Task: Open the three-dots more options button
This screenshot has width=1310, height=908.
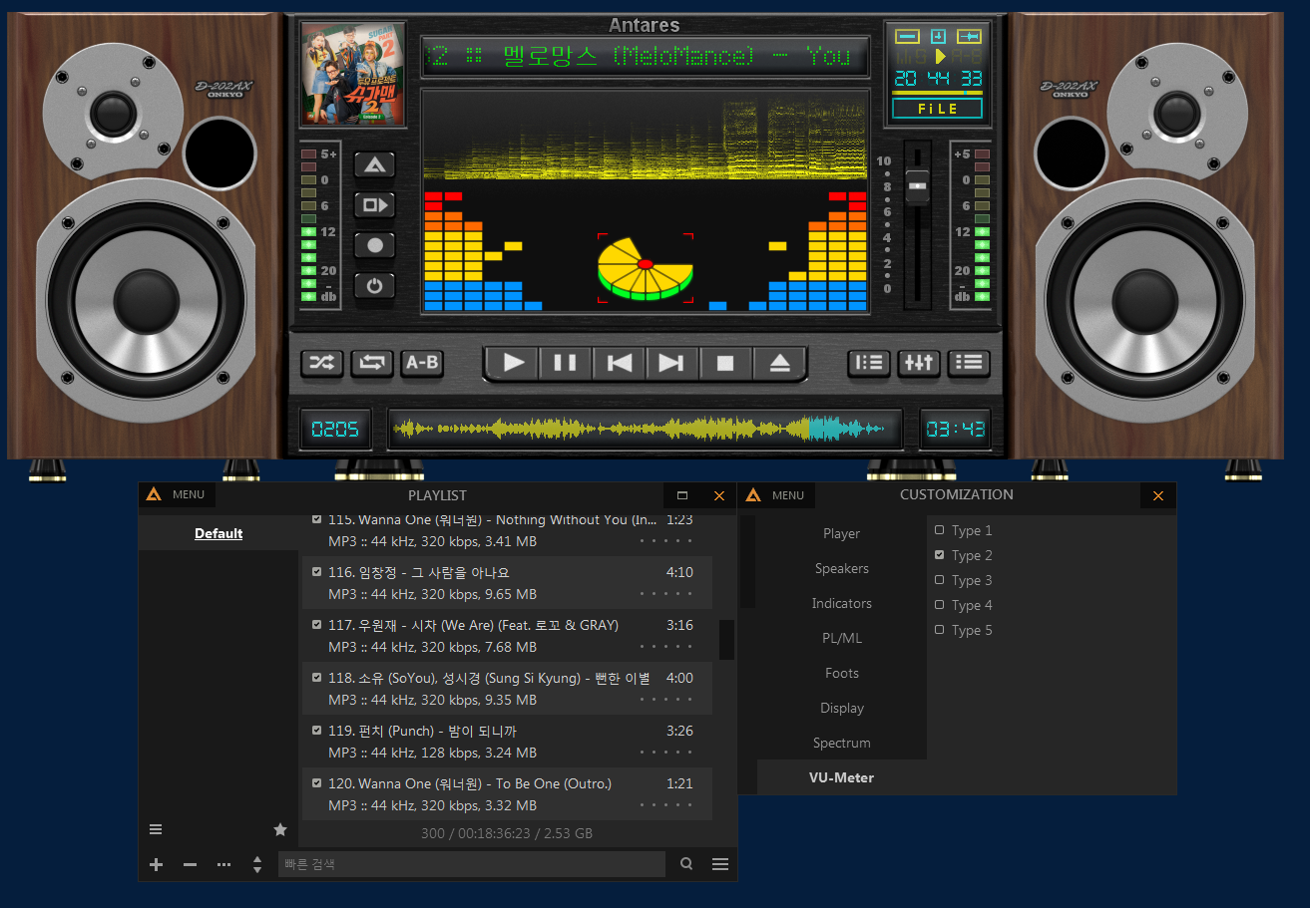Action: click(x=223, y=864)
